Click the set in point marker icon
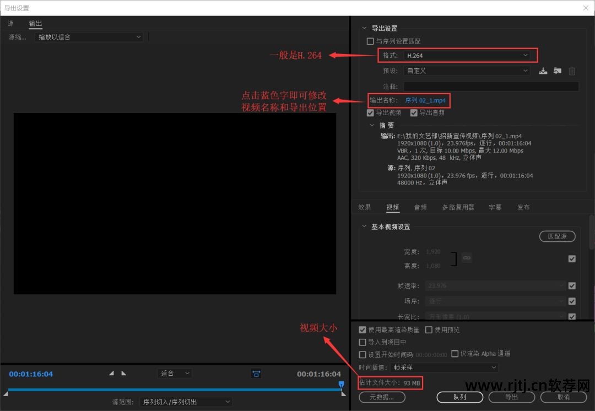The height and width of the screenshot is (411, 595). (111, 374)
